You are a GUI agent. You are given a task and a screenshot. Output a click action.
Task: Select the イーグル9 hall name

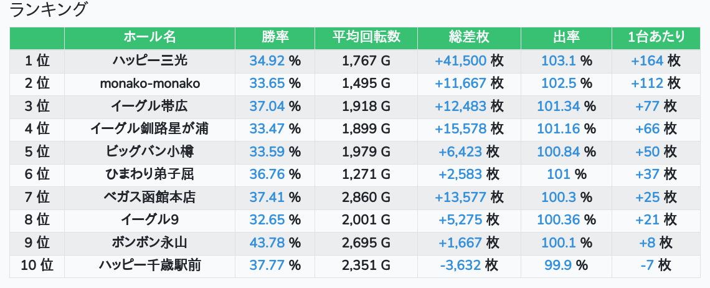pos(150,220)
